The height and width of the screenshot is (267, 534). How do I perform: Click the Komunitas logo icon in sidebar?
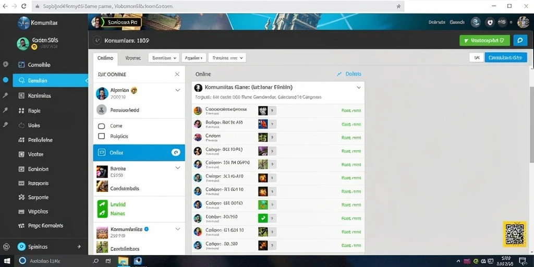click(23, 23)
